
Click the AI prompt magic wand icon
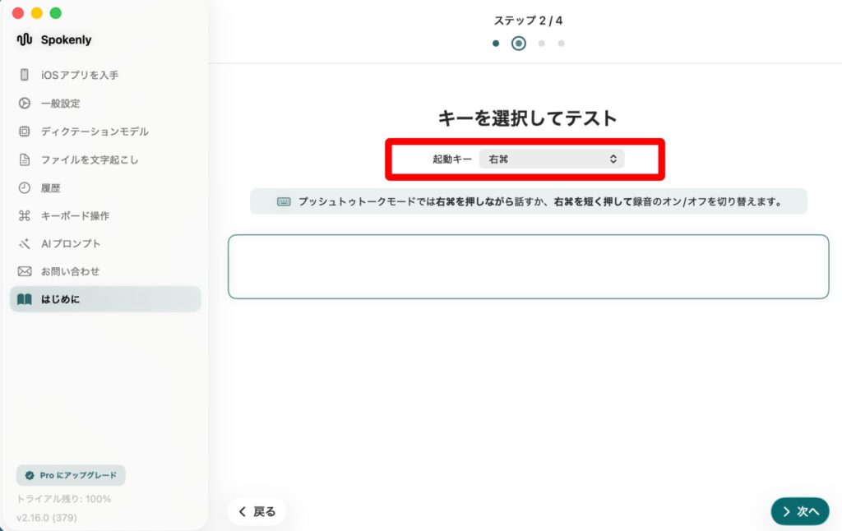[25, 244]
